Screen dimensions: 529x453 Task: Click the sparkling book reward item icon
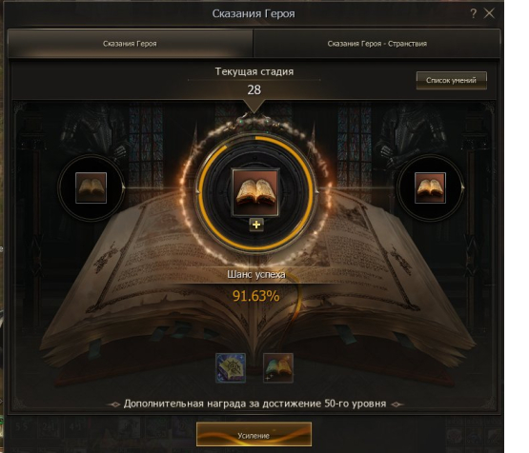[x=278, y=367]
